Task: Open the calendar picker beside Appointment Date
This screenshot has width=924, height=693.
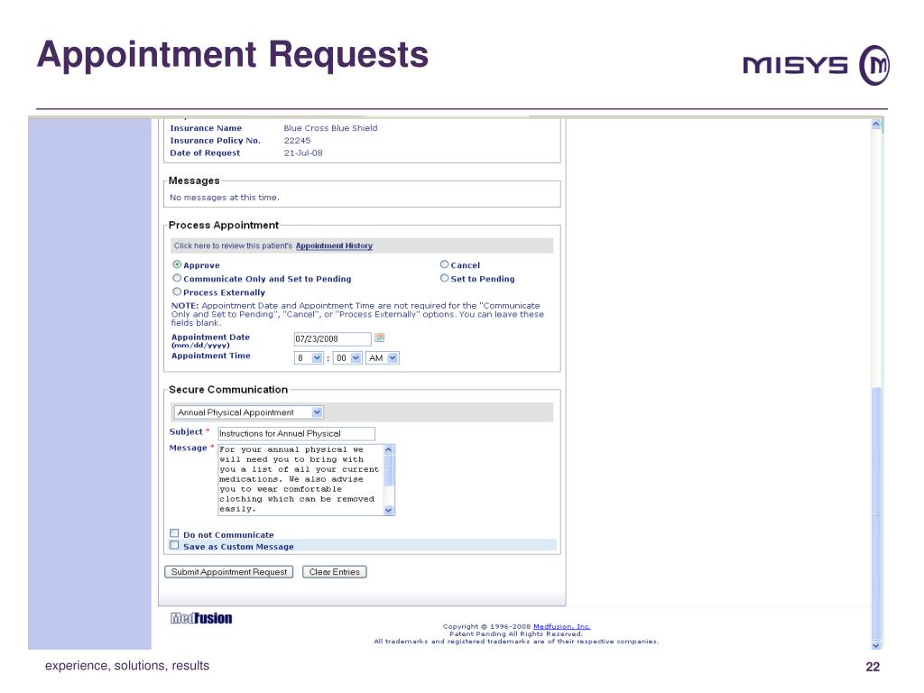Action: click(x=380, y=337)
